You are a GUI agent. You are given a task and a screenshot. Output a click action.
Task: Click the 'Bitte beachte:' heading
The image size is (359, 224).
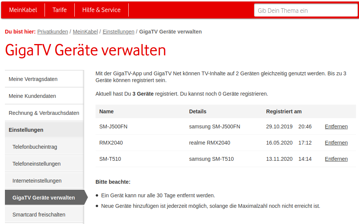tap(113, 182)
